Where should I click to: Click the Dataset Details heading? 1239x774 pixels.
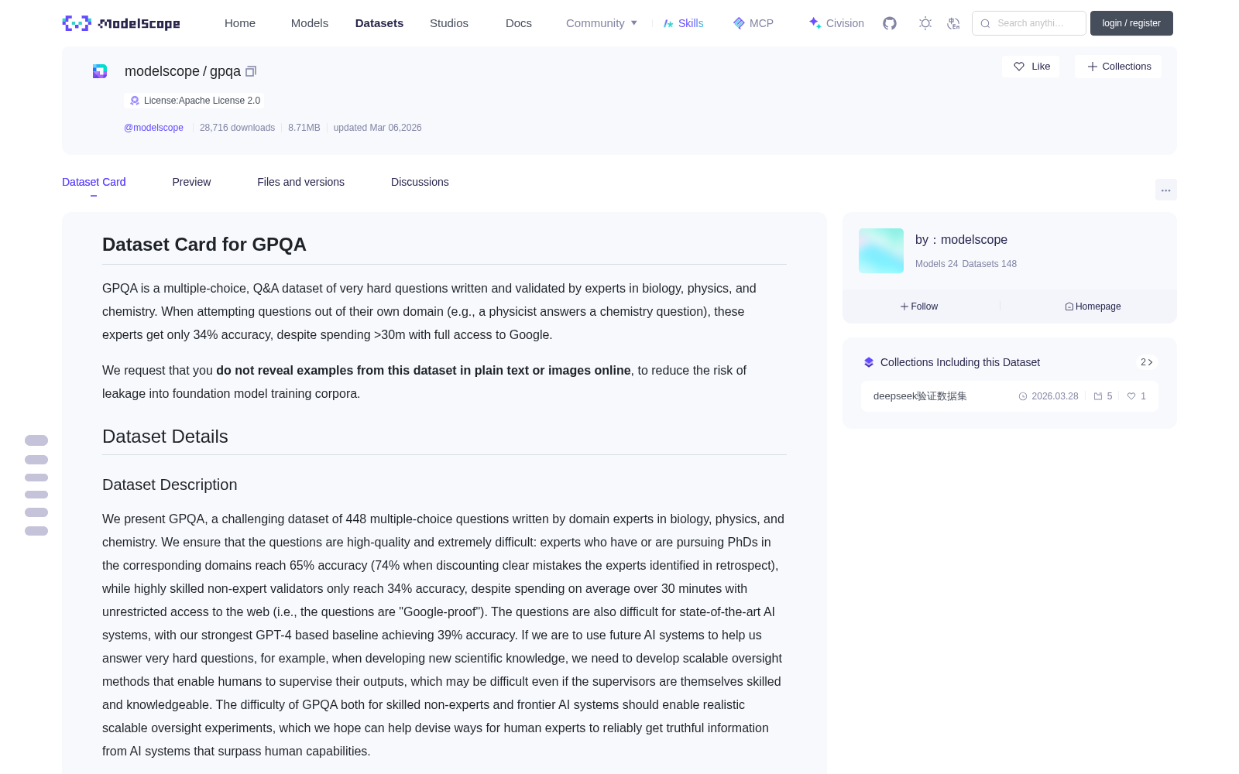coord(165,437)
